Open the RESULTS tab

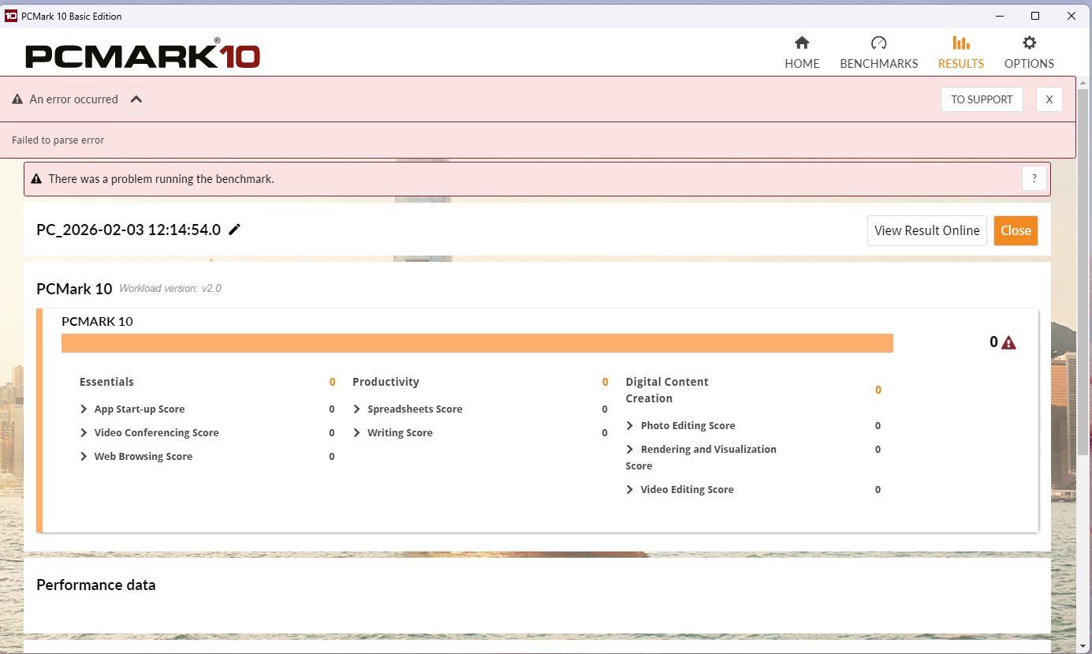(x=960, y=52)
